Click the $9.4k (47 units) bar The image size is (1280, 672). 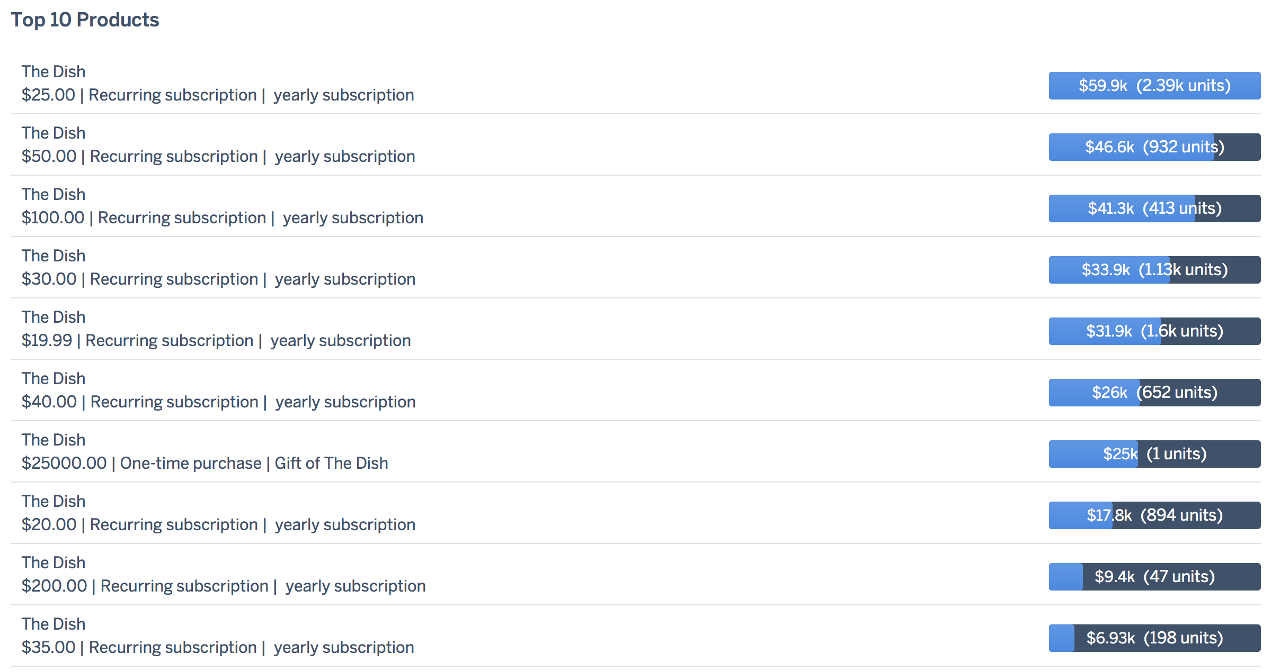(1154, 577)
